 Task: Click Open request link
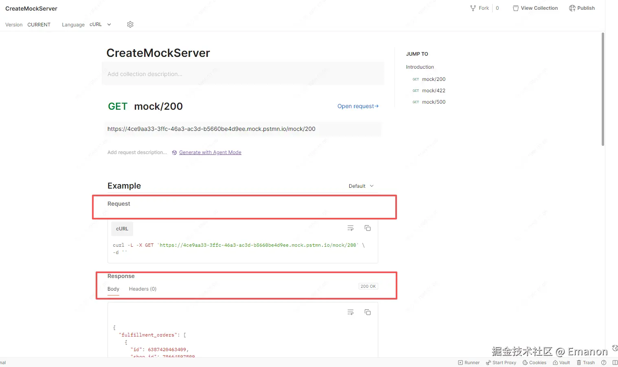click(358, 106)
